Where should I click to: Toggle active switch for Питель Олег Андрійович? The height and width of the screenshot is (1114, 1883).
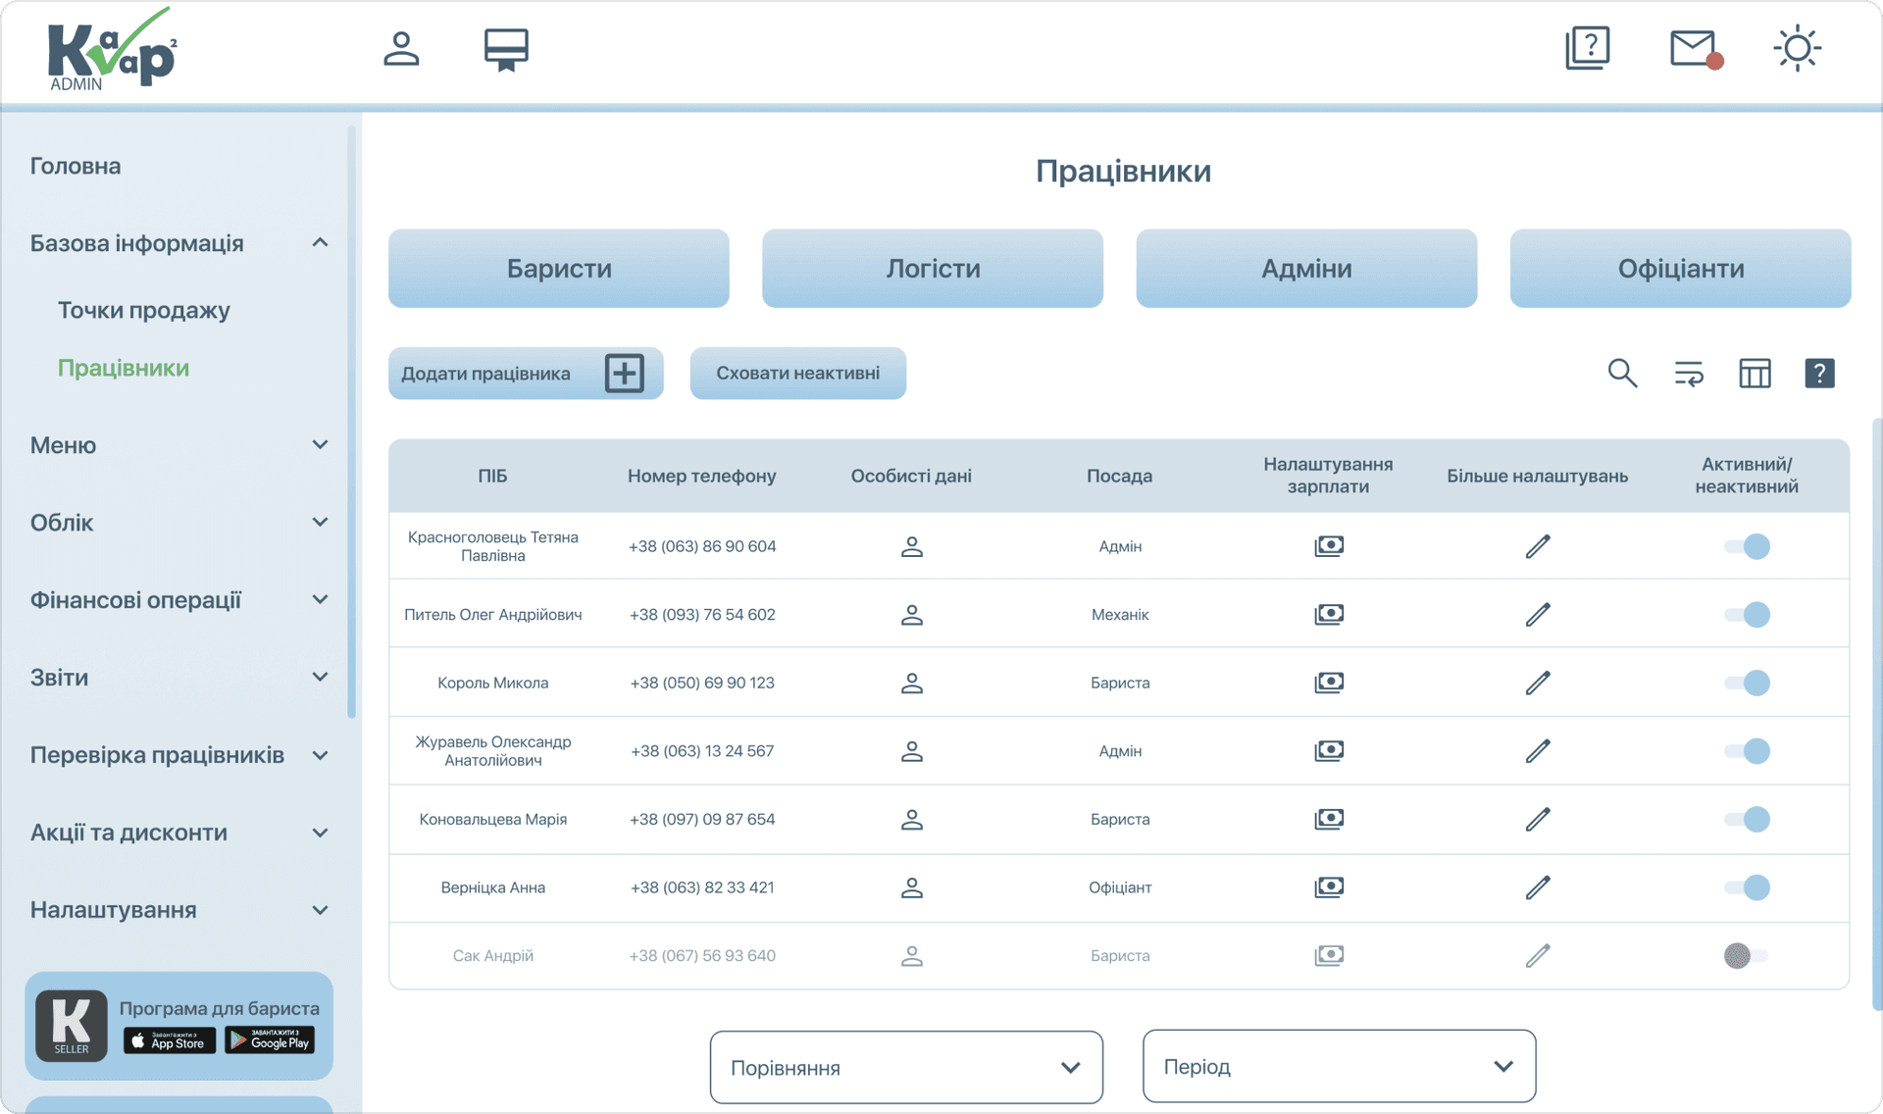pos(1747,615)
